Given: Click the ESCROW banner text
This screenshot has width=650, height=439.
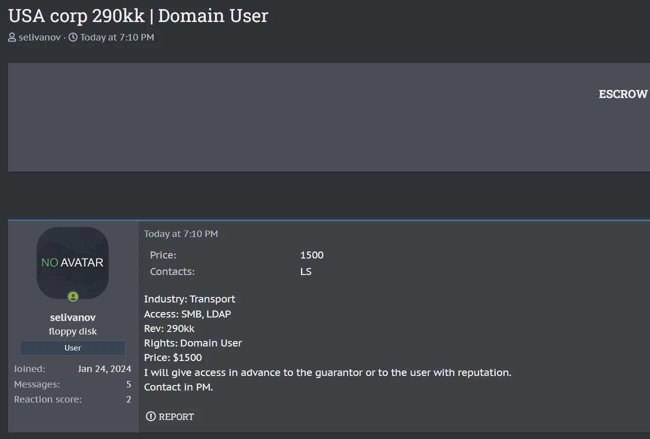Looking at the screenshot, I should pos(623,94).
